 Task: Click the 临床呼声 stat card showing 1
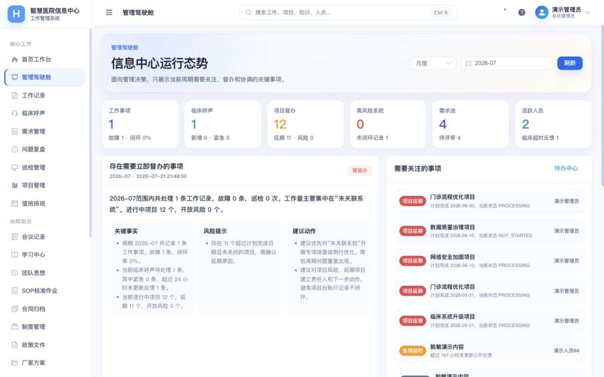tap(223, 124)
